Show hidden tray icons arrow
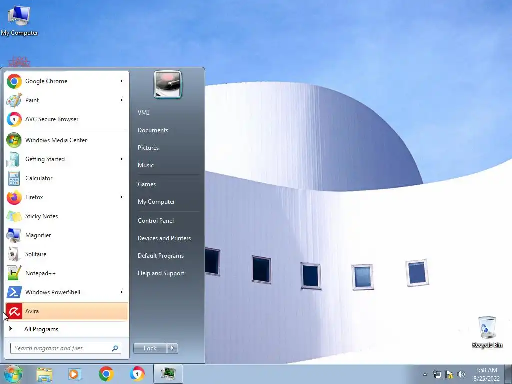The width and height of the screenshot is (512, 384). [425, 374]
